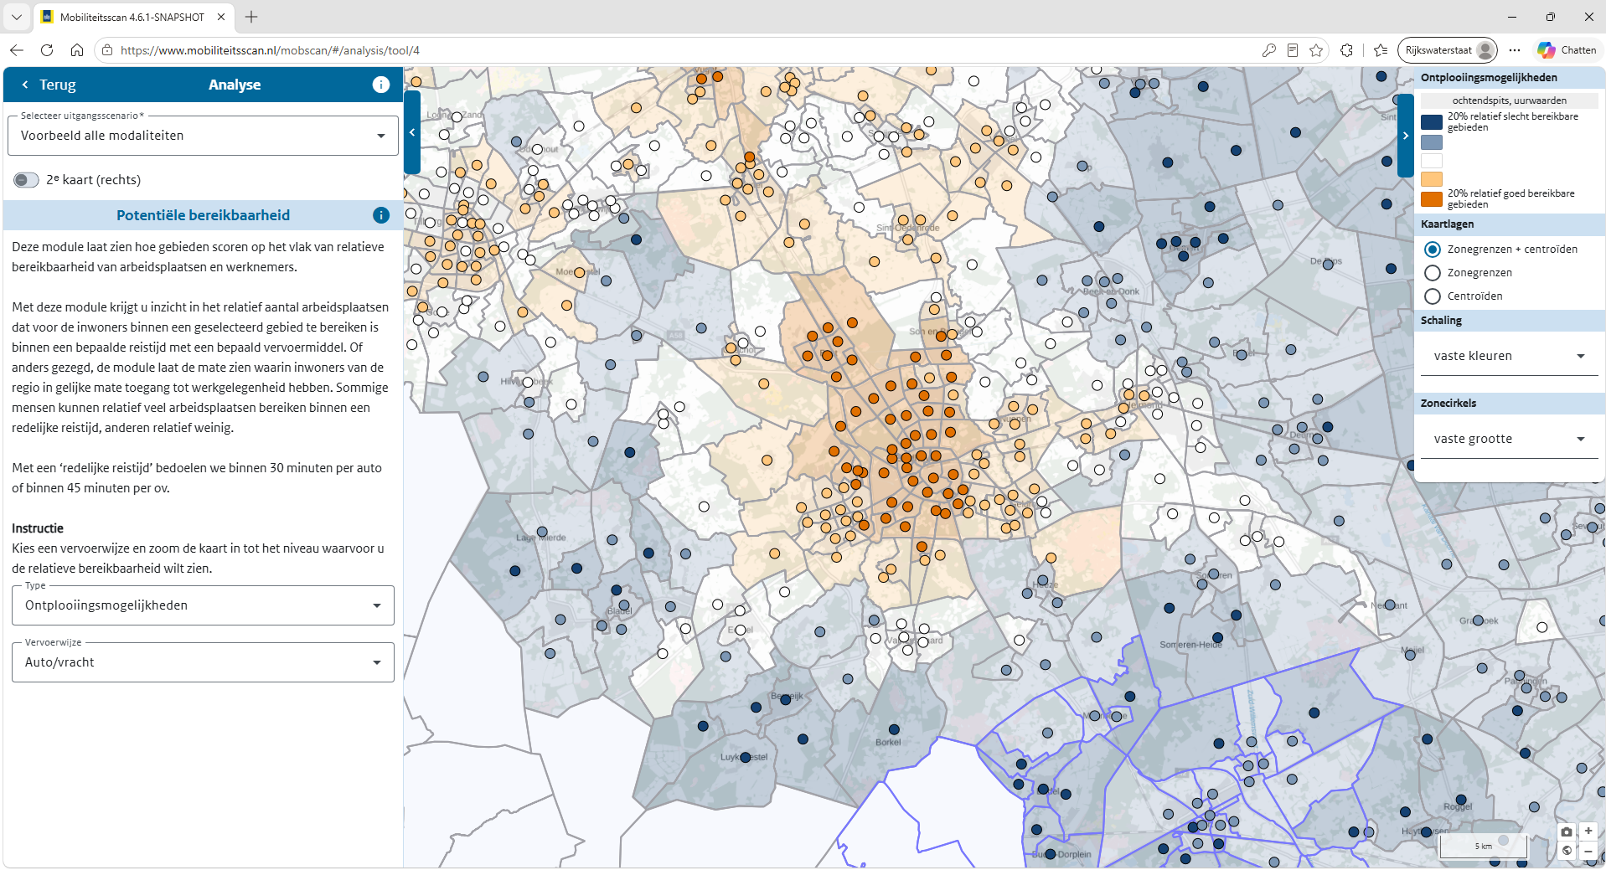Click the Ontplooiingsmogelijkheden legend title
The height and width of the screenshot is (870, 1606).
click(1489, 78)
